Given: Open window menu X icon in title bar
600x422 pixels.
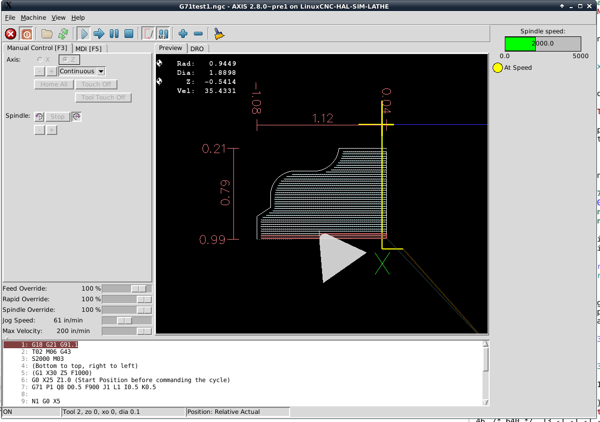Looking at the screenshot, I should pos(9,6).
